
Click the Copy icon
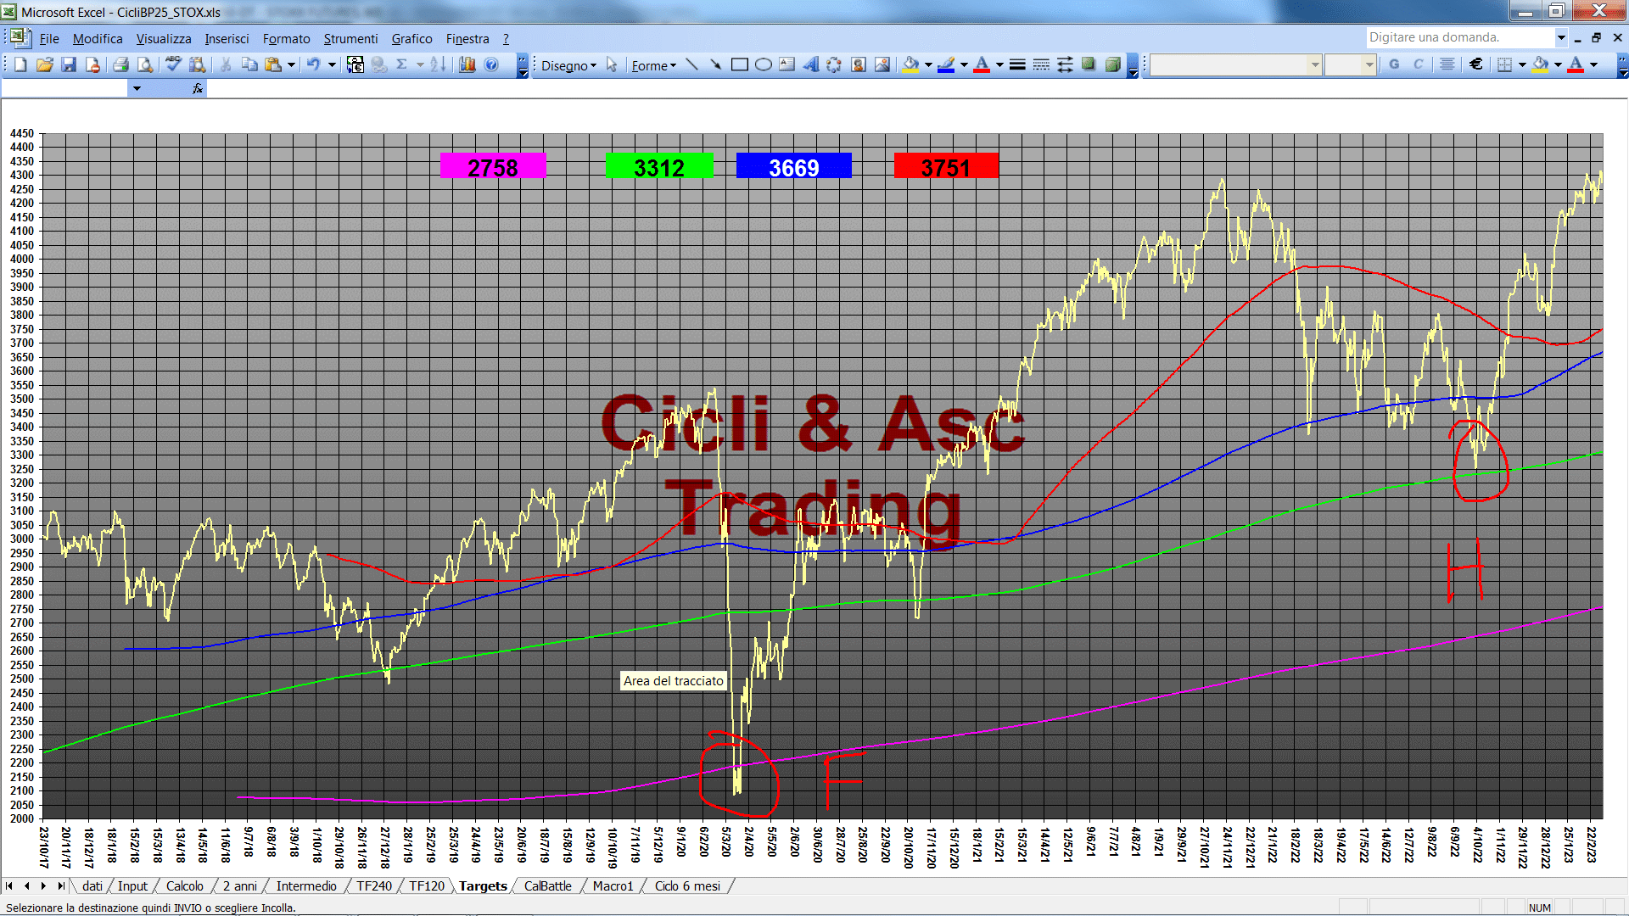point(249,64)
